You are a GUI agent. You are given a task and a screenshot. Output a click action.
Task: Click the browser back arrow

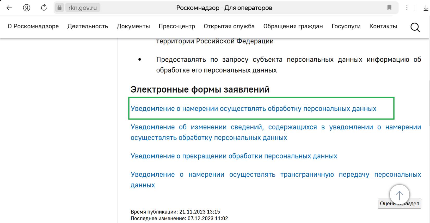9,8
